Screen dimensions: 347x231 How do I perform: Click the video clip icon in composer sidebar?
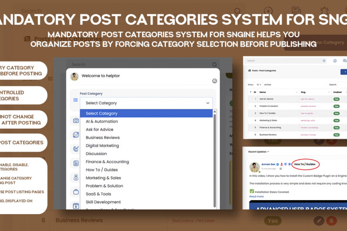coord(76,206)
